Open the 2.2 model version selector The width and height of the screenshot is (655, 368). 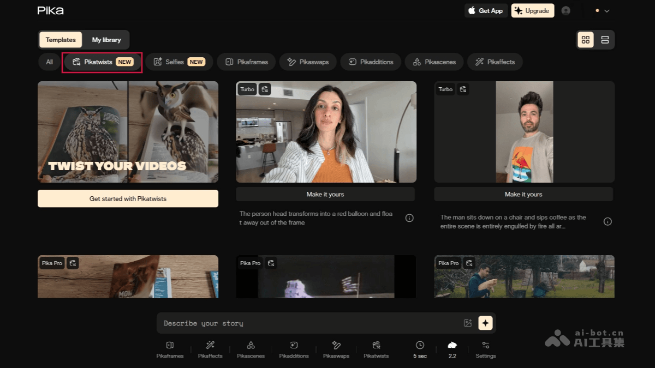pos(452,349)
